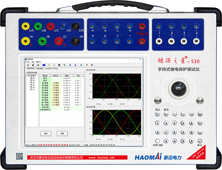Click the hollow circle toolbar icon
This screenshot has height=170, width=222.
pos(54,65)
